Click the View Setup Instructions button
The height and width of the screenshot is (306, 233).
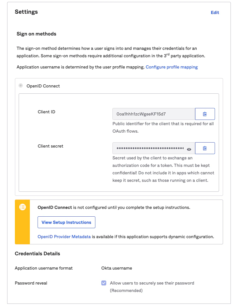click(66, 222)
